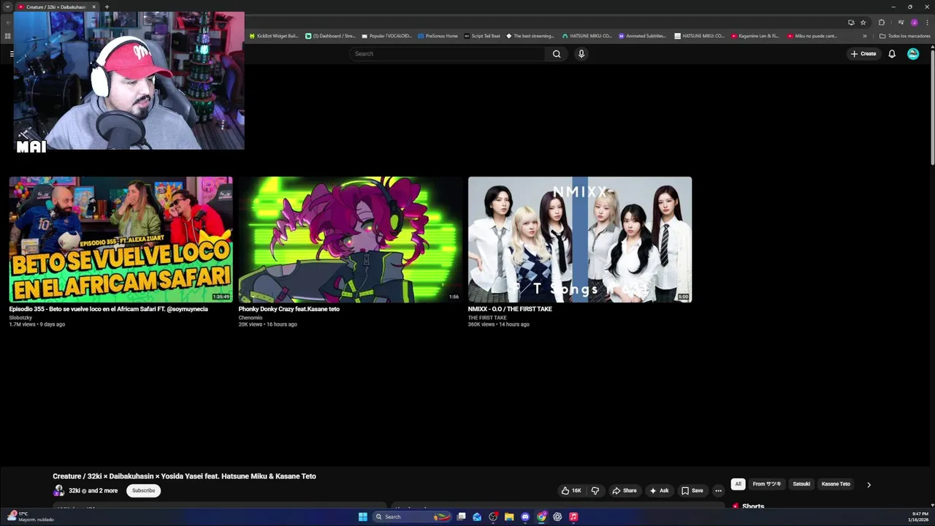Open File Explorer from taskbar

click(x=509, y=517)
